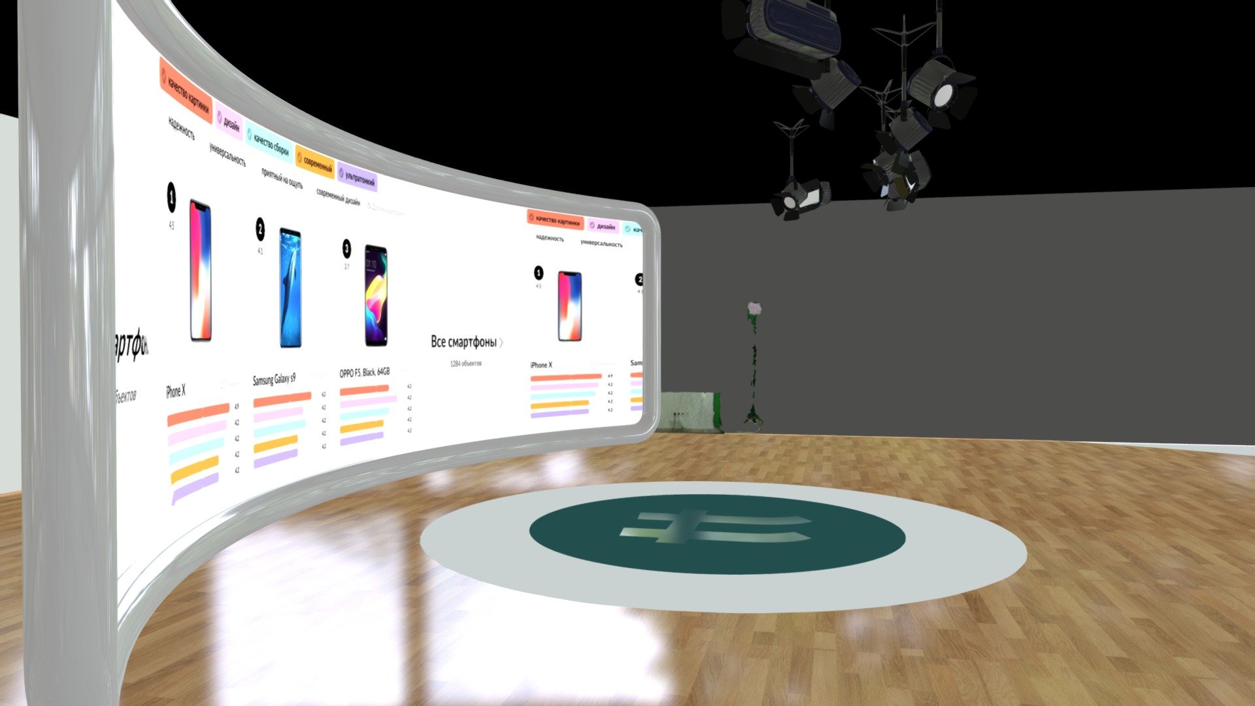
Task: Click the 'OPPO F5, Black, 64GB' product name
Action: tap(364, 373)
